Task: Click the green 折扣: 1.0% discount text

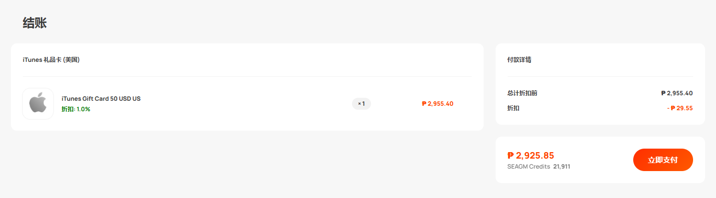Action: (76, 109)
